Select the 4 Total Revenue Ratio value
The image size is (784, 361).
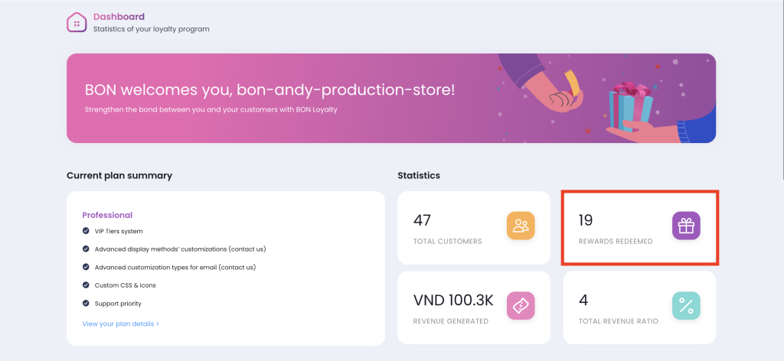583,300
